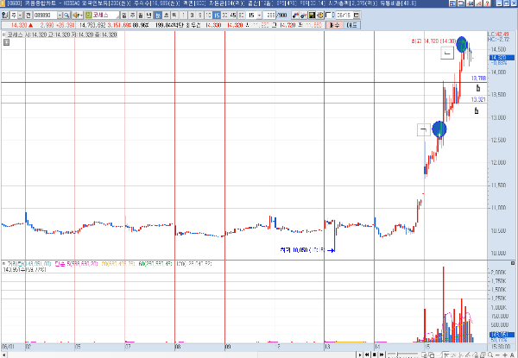
Task: Select the second (초) chart toggle
Action: tap(166, 16)
